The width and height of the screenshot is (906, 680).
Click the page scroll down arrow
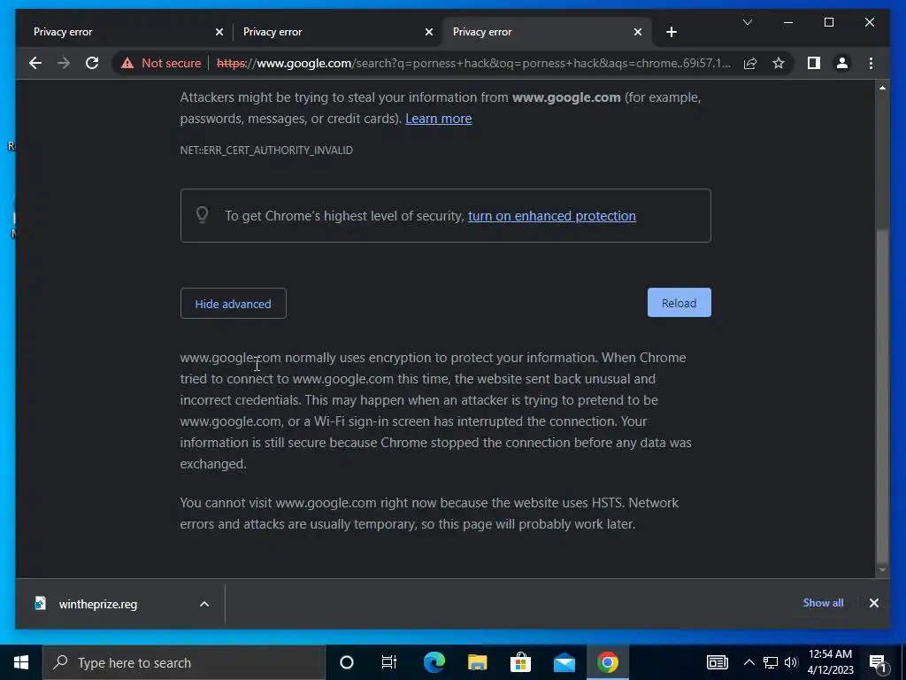(x=882, y=570)
